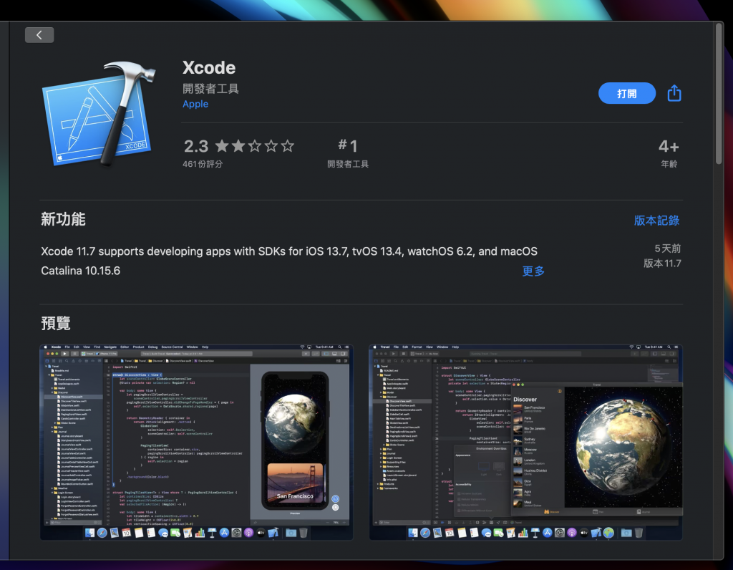Click the 版本 11.7 version label

[x=662, y=264]
